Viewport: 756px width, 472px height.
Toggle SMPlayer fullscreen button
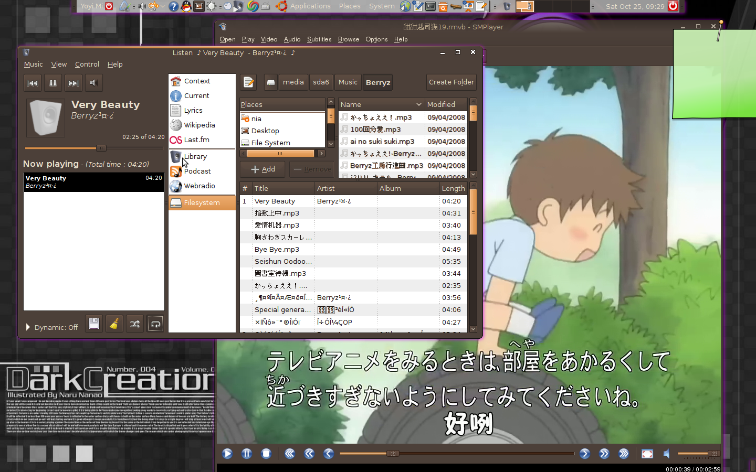click(647, 454)
